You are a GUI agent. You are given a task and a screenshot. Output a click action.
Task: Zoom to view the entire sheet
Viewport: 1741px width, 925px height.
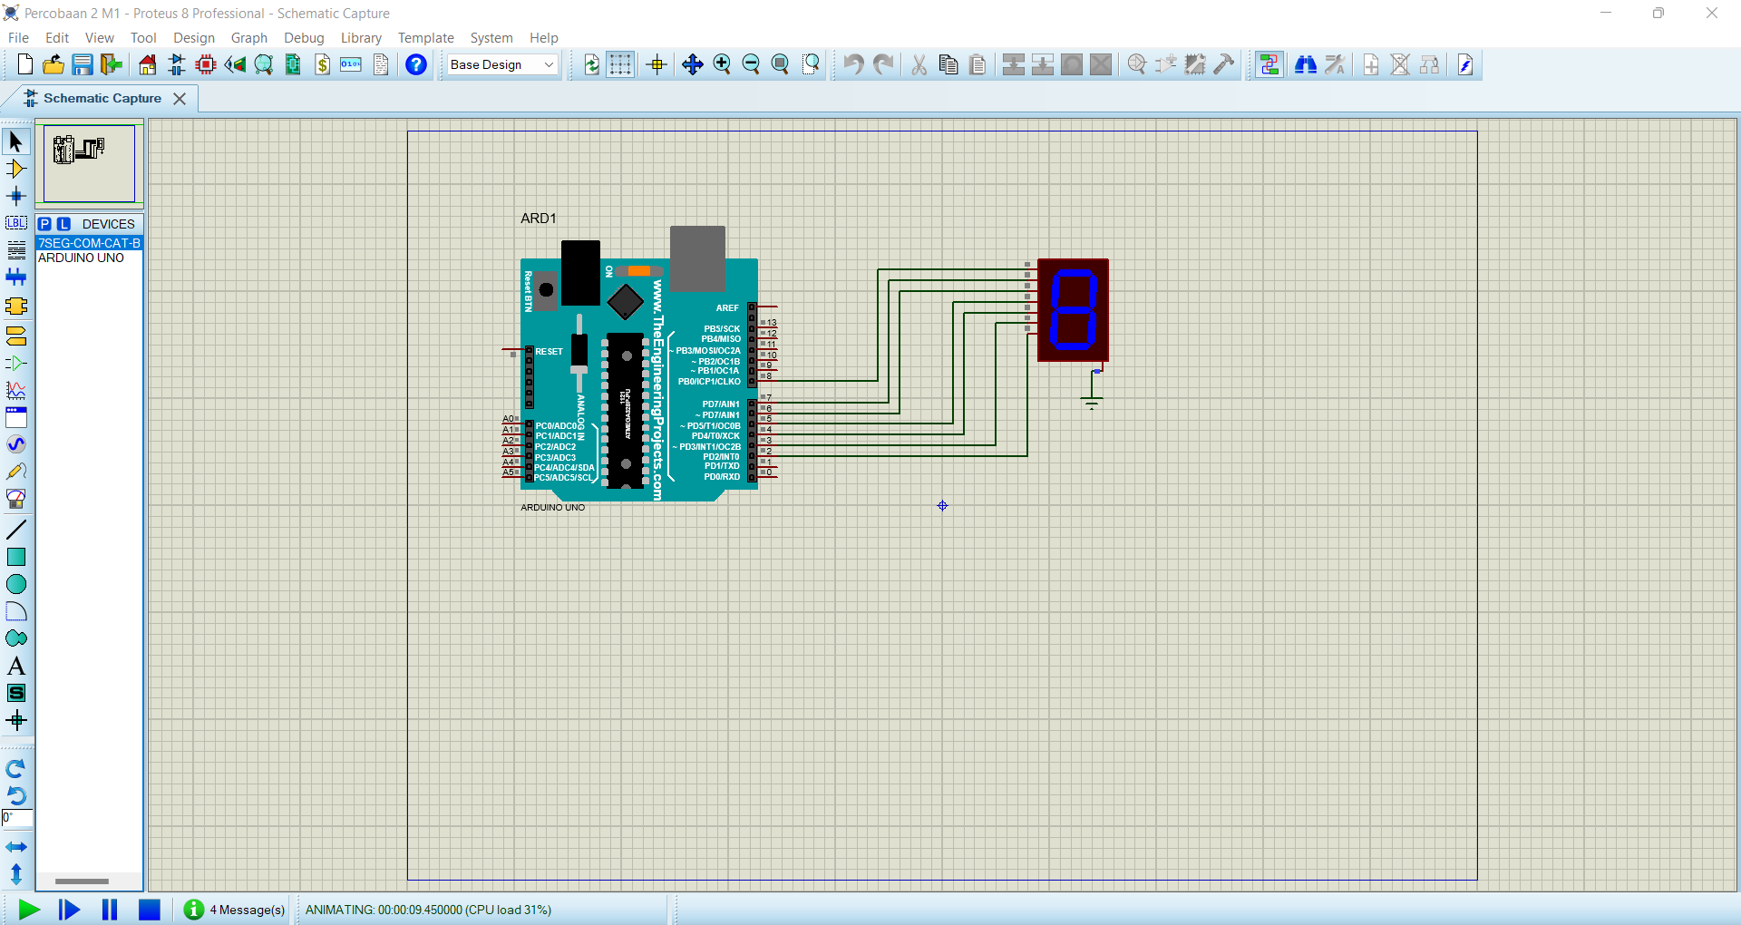(780, 64)
